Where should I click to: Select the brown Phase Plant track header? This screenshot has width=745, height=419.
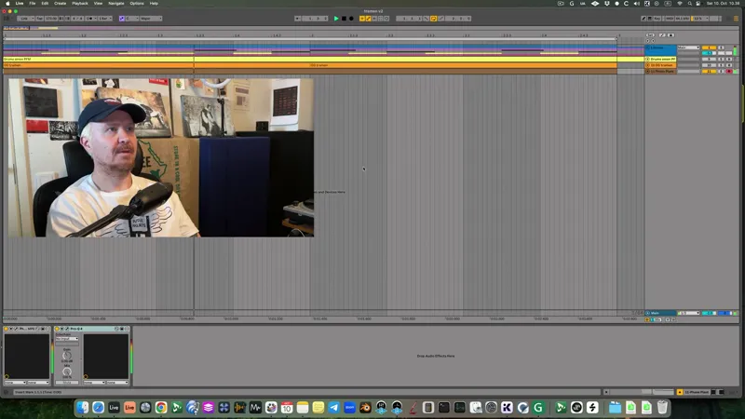[660, 72]
